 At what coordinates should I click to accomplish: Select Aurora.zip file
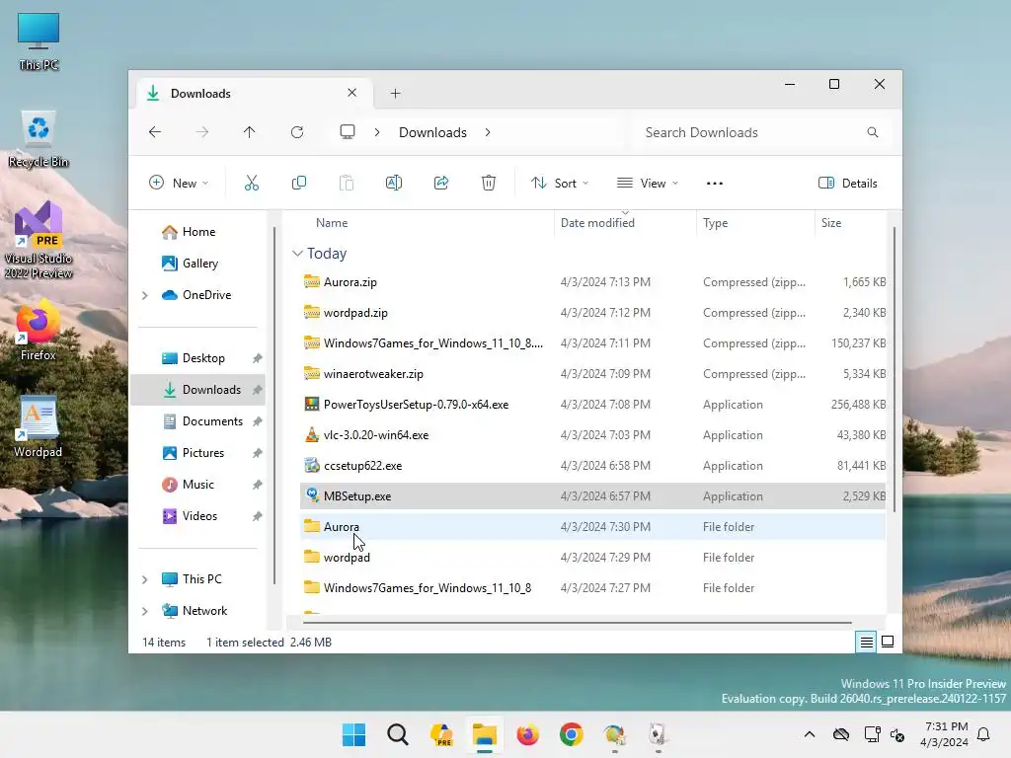pos(593,282)
